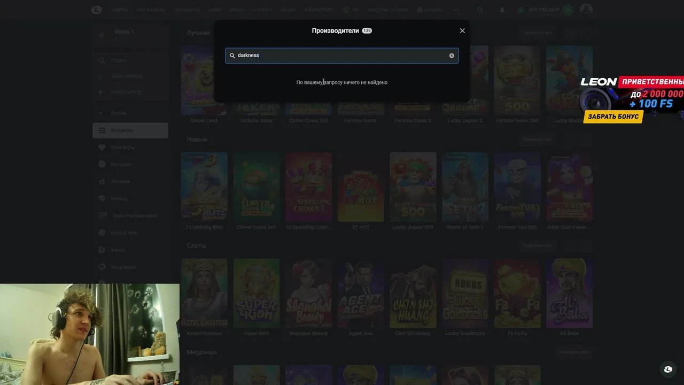Open 3 Lightning Blitz game thumbnail
This screenshot has width=684, height=385.
coord(204,187)
